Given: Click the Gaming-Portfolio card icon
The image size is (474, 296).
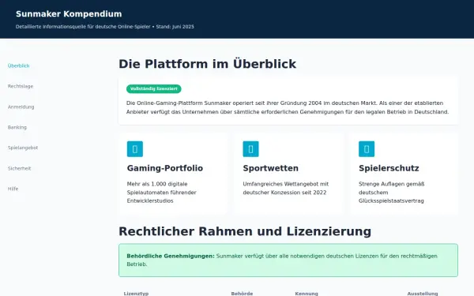Looking at the screenshot, I should coord(135,149).
